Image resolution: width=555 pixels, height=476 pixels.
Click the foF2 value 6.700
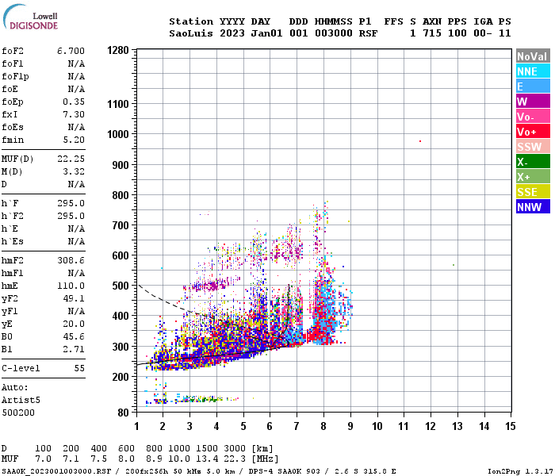(x=71, y=51)
